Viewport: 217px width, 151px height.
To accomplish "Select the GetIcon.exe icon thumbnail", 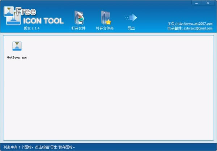I will coord(17,46).
